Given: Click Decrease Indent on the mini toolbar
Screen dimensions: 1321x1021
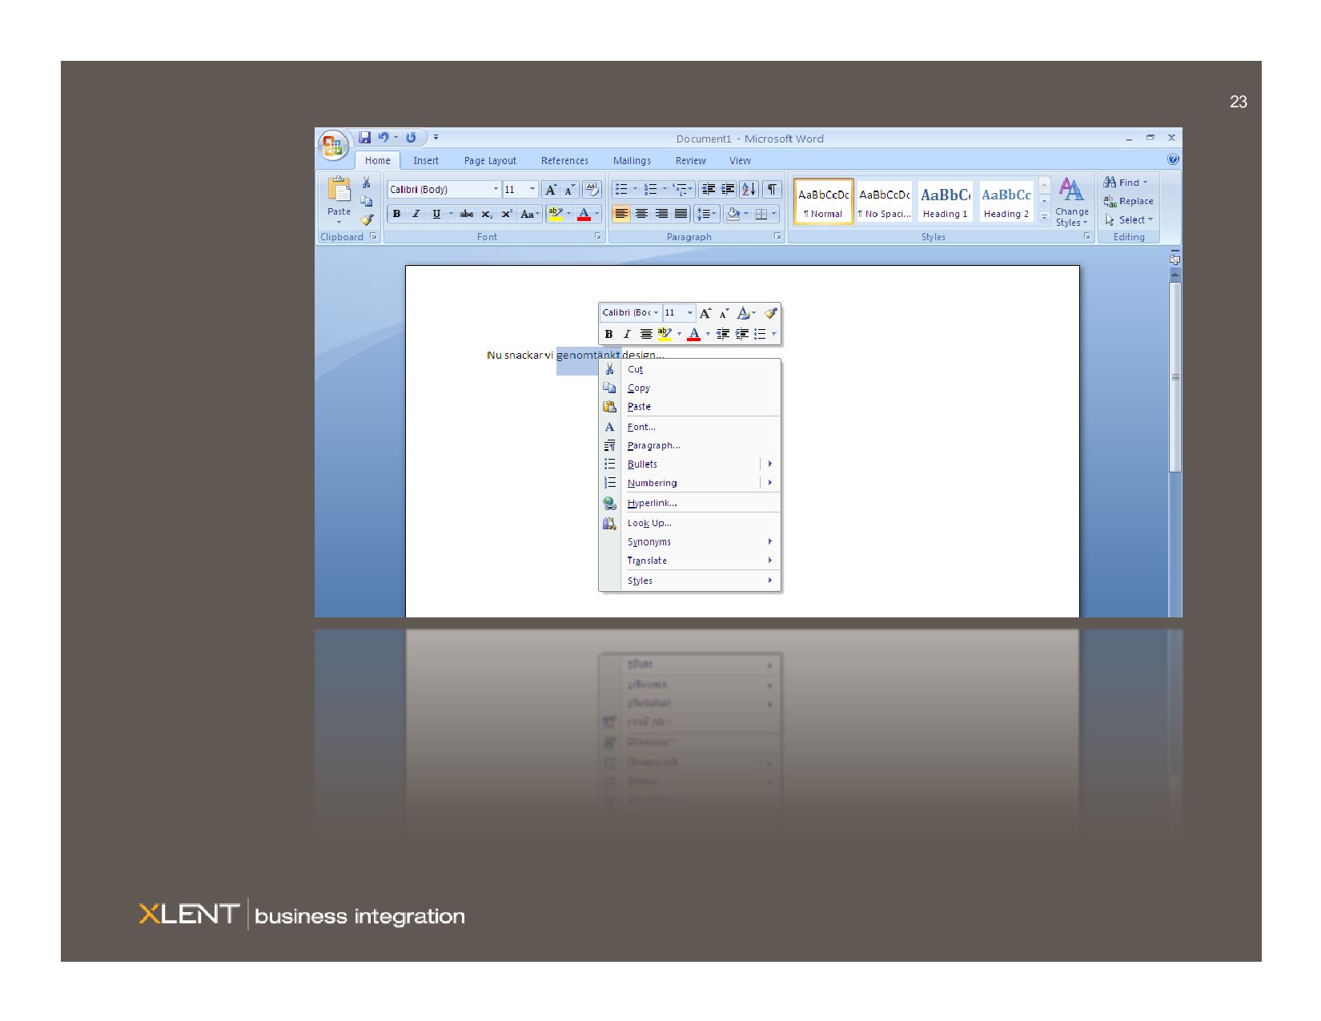Looking at the screenshot, I should pyautogui.click(x=723, y=334).
